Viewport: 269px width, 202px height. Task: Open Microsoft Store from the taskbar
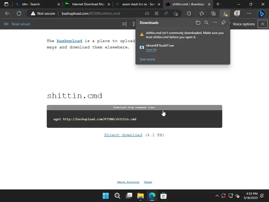[163, 196]
